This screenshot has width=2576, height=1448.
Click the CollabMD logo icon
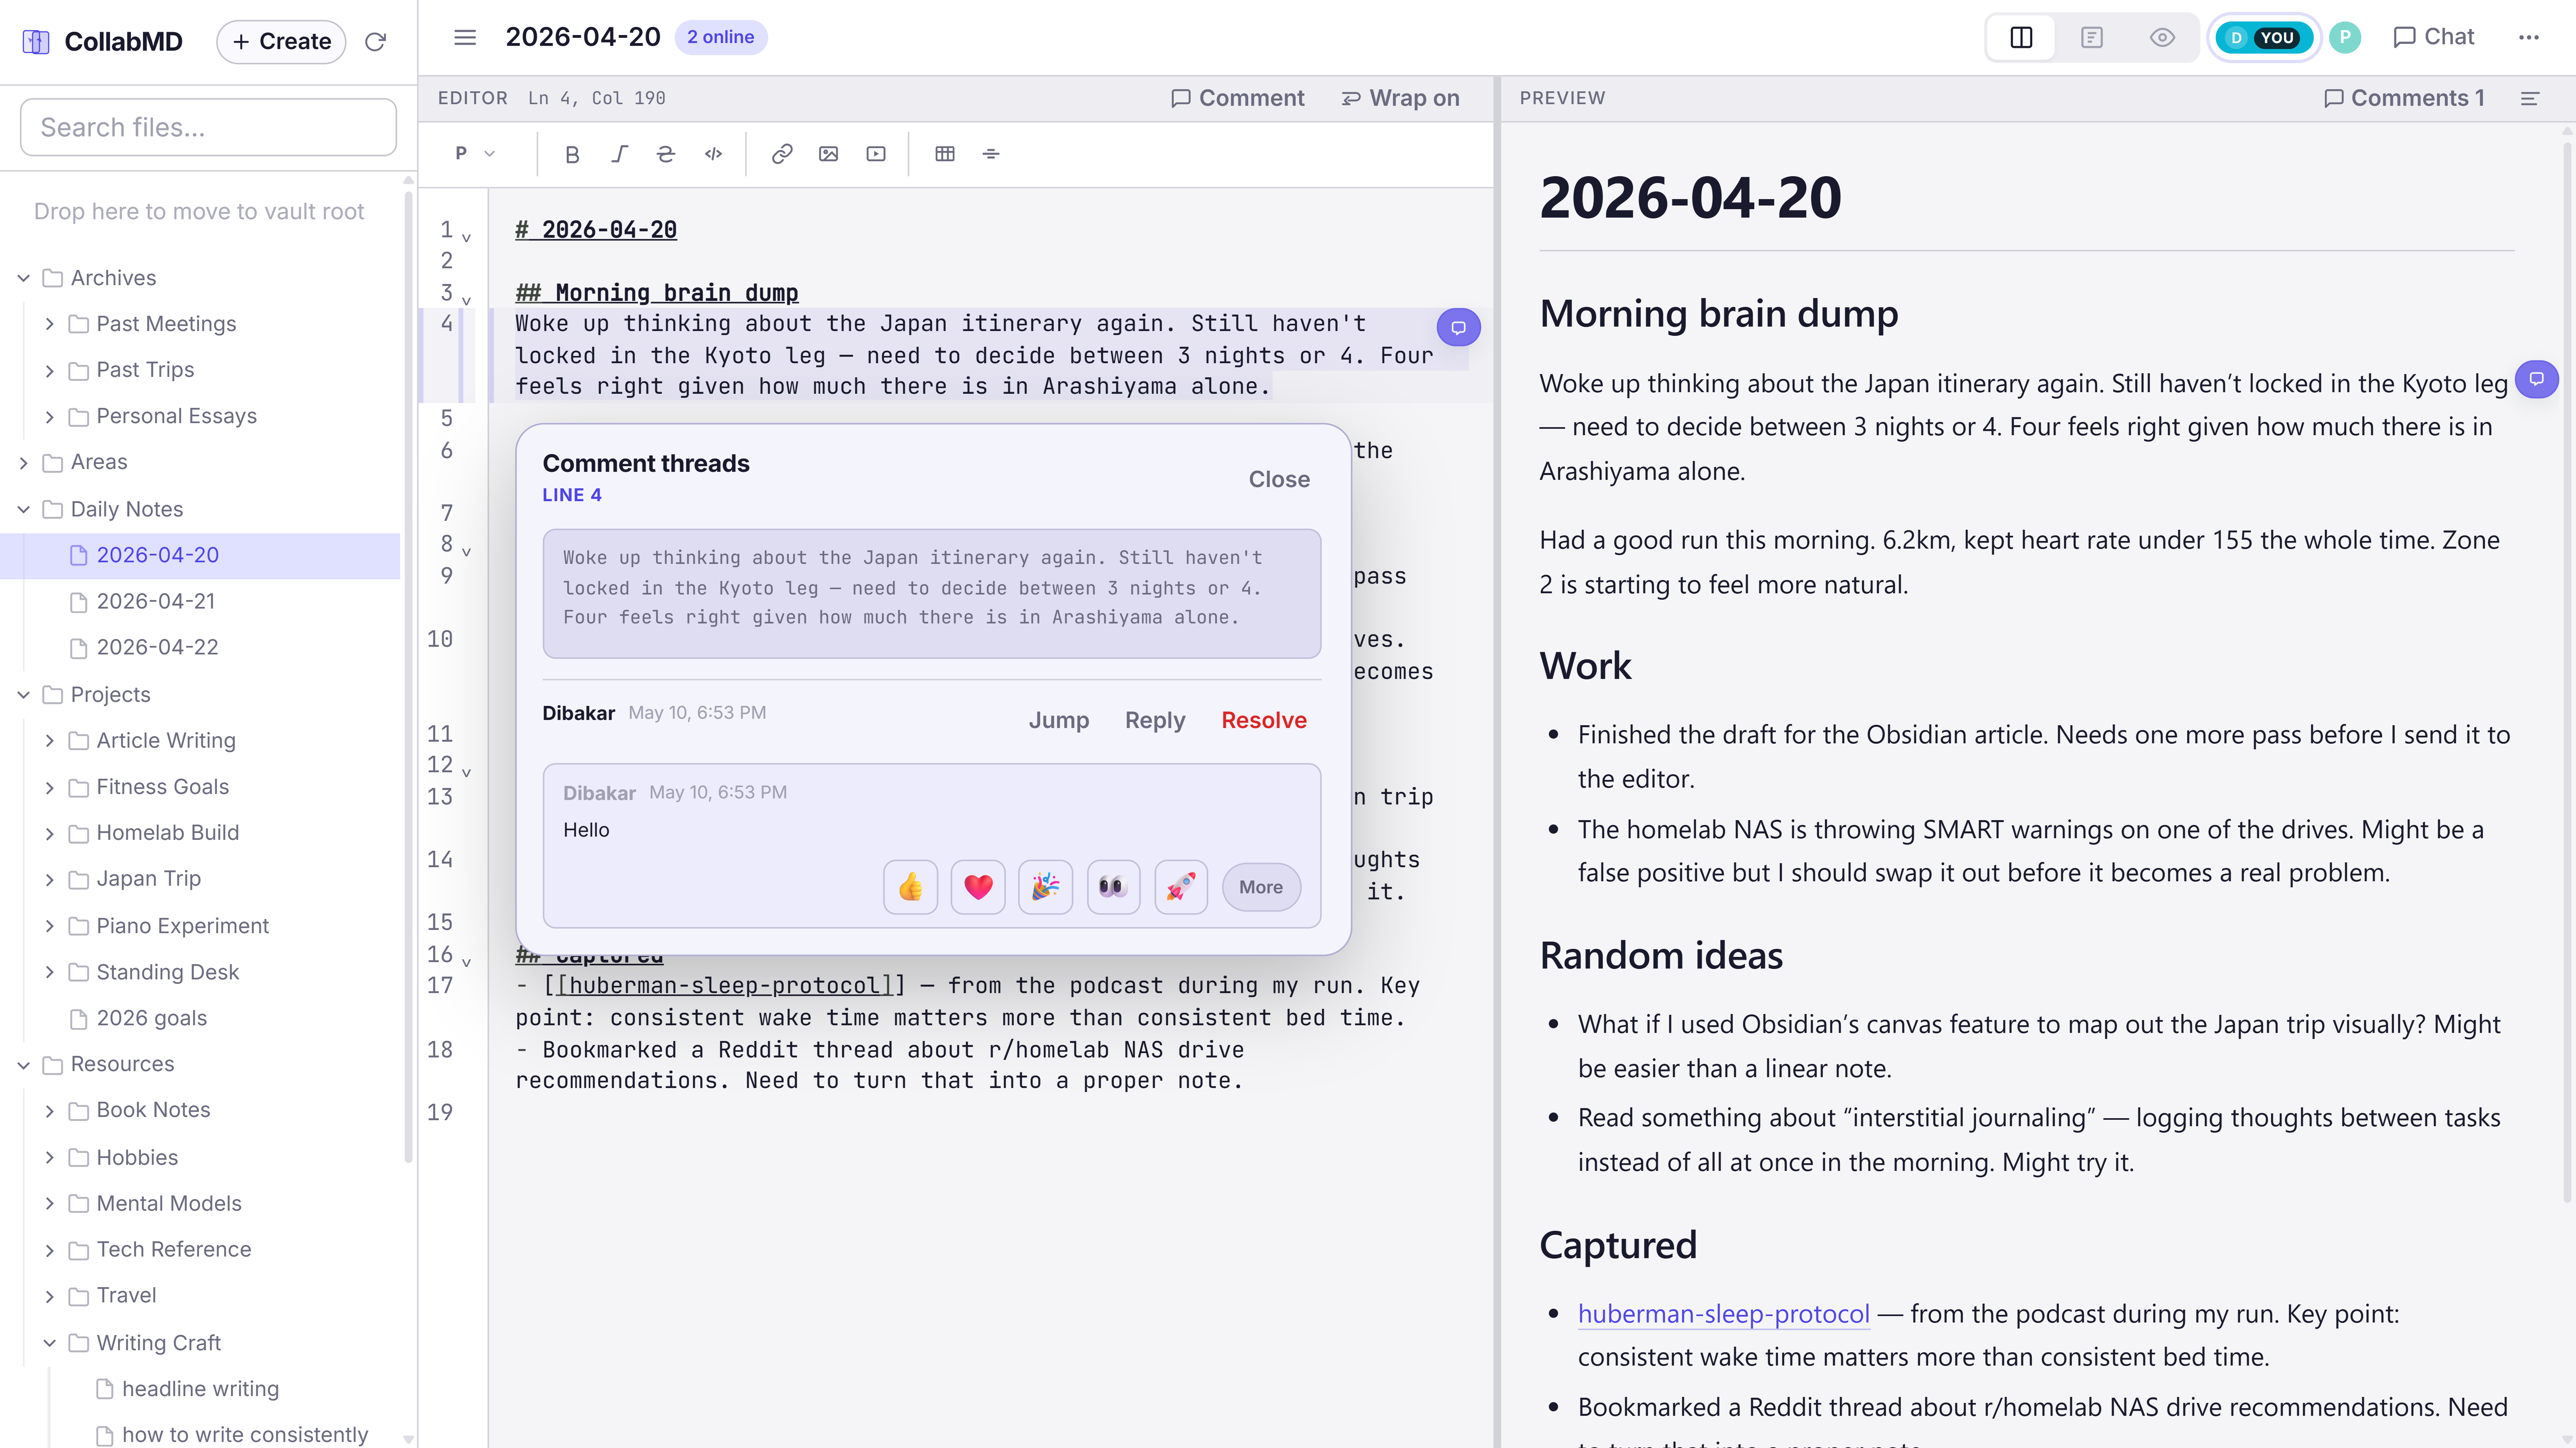point(36,41)
